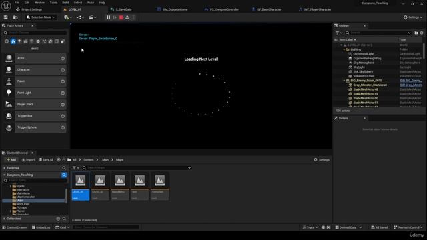Click Save All in Content Browser
Screen dimensions: 427x240
click(x=46, y=160)
